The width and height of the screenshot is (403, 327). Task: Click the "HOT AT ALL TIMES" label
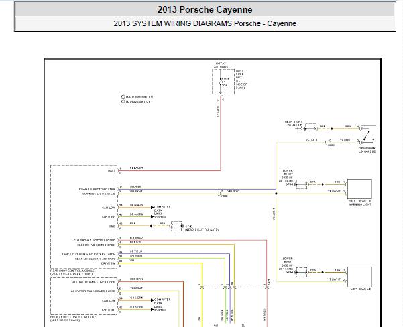pos(221,65)
